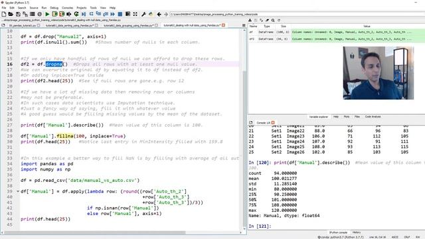Click Remove all variables eraser icon
425x239 pixels.
point(267,21)
